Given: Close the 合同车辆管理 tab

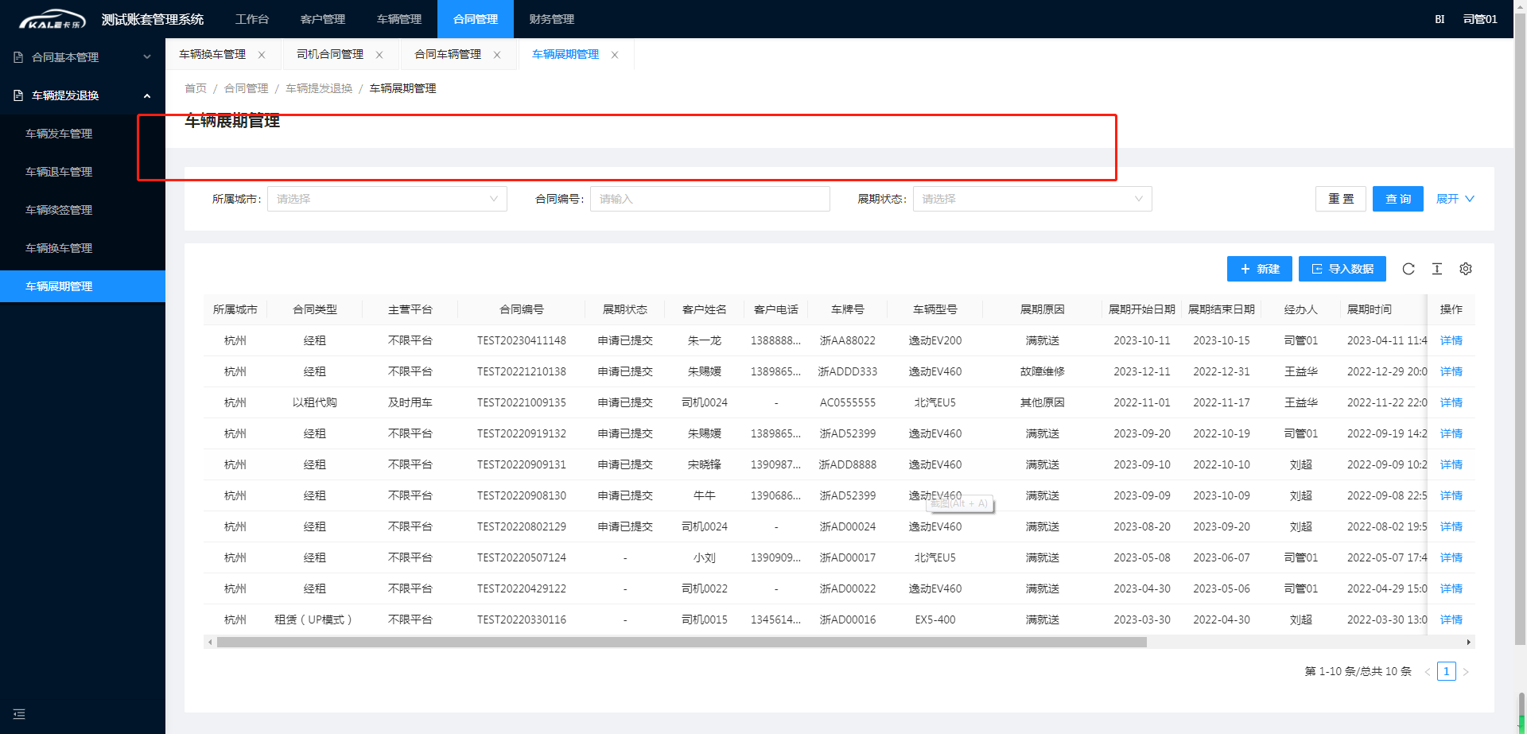Looking at the screenshot, I should [x=497, y=55].
